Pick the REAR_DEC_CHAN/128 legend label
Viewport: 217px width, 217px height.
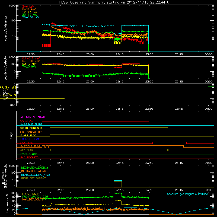[36, 175]
